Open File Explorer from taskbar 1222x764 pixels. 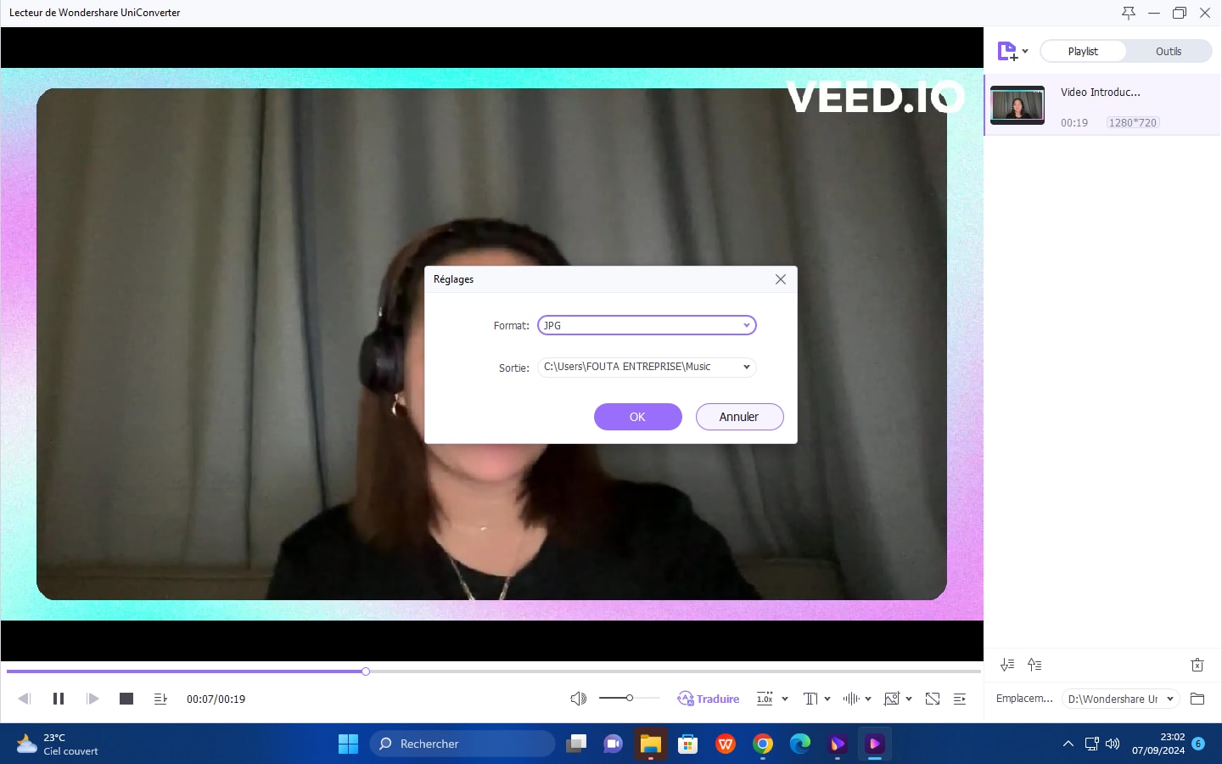pos(651,744)
